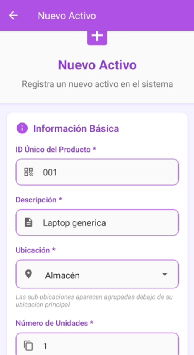Tap the Descripción field label
194x355 pixels.
pyautogui.click(x=39, y=200)
